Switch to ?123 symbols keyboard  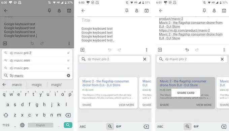(6, 125)
